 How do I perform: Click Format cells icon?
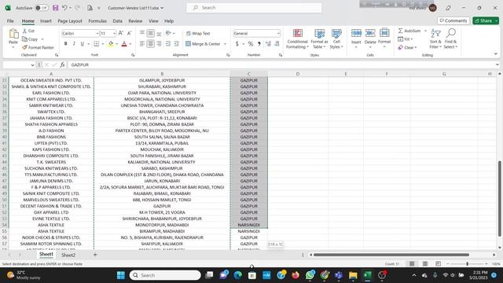pyautogui.click(x=384, y=33)
